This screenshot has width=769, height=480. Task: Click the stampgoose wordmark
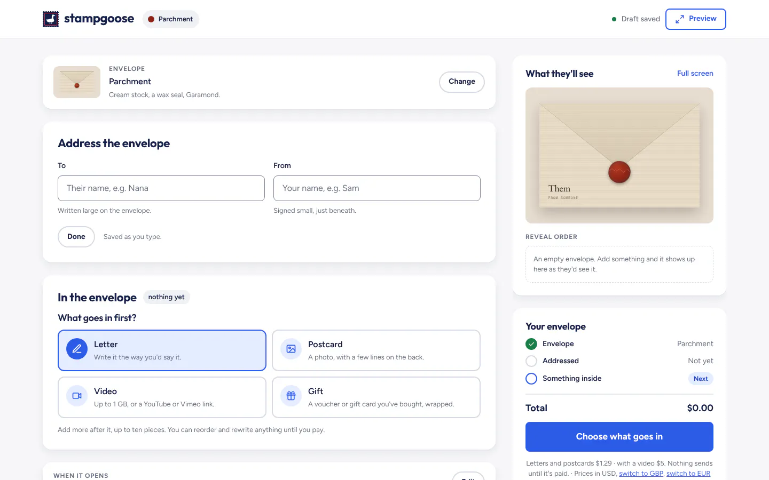click(x=99, y=19)
